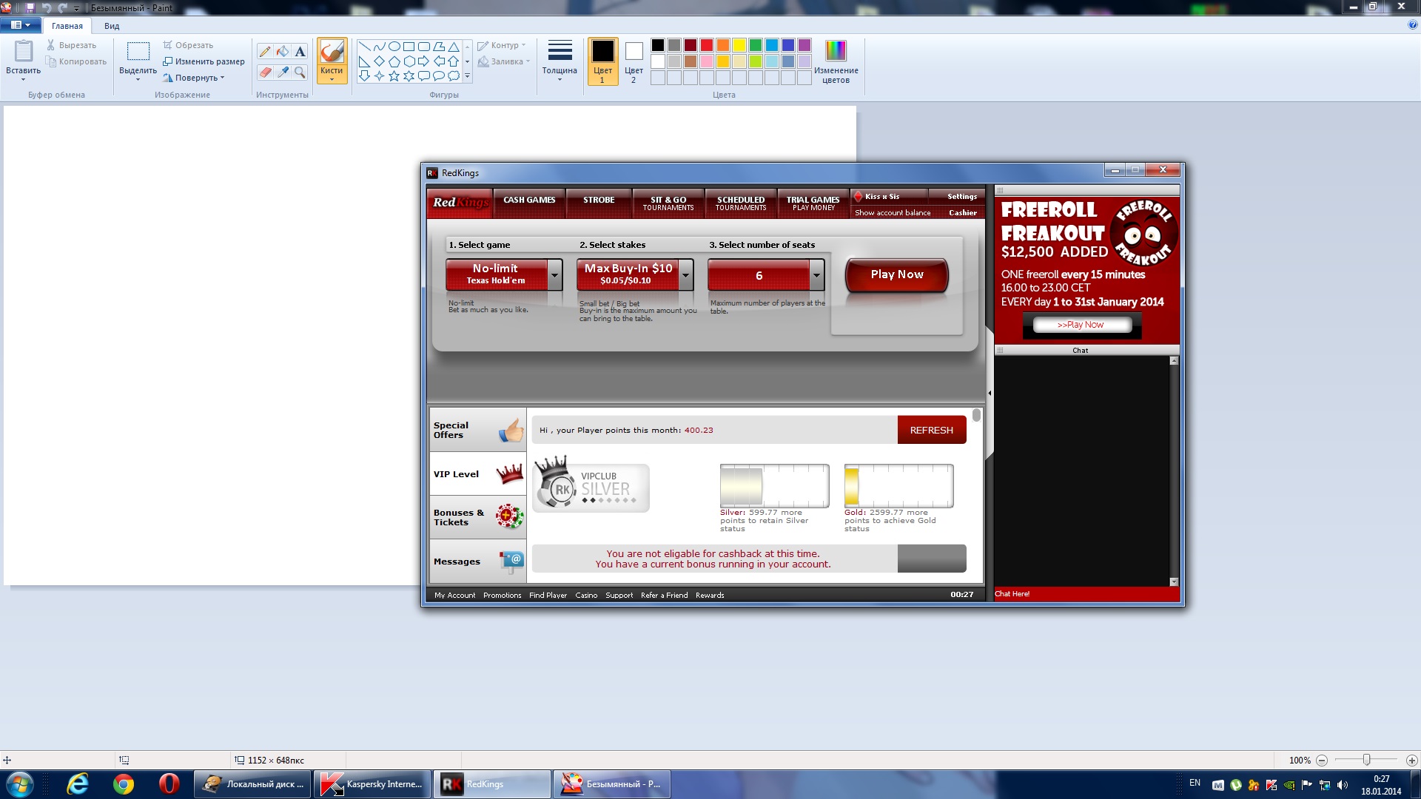Click the Play Now button
Image resolution: width=1421 pixels, height=799 pixels.
pyautogui.click(x=896, y=274)
